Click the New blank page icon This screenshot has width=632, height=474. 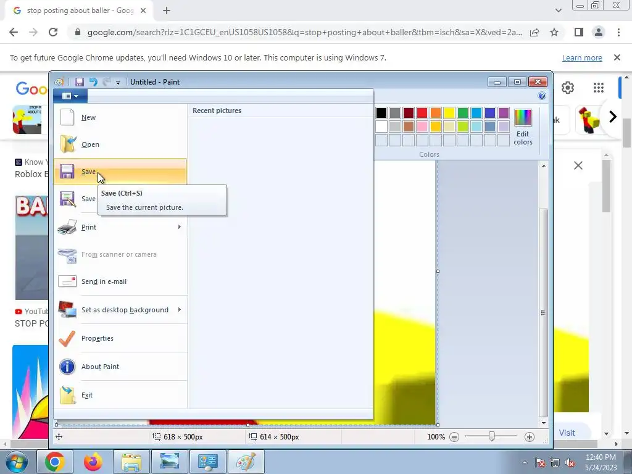click(x=67, y=117)
